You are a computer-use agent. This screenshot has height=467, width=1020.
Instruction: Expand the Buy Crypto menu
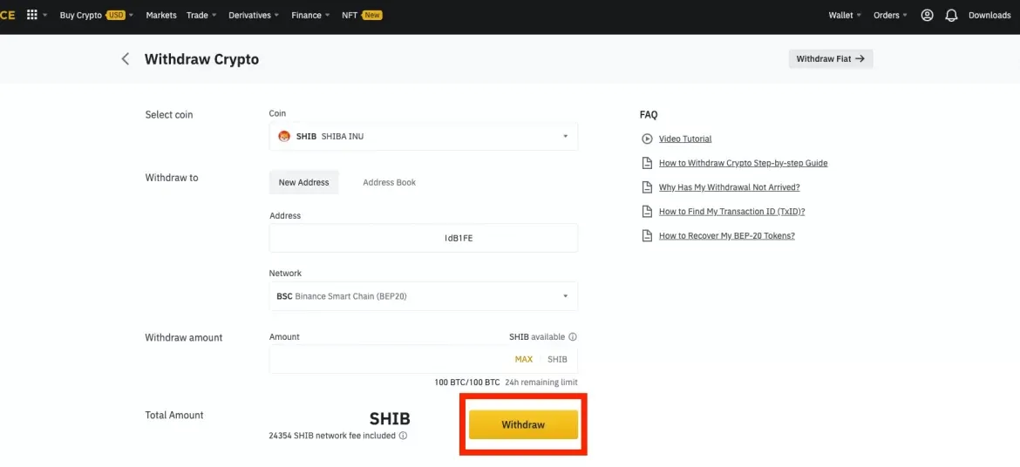[x=96, y=15]
